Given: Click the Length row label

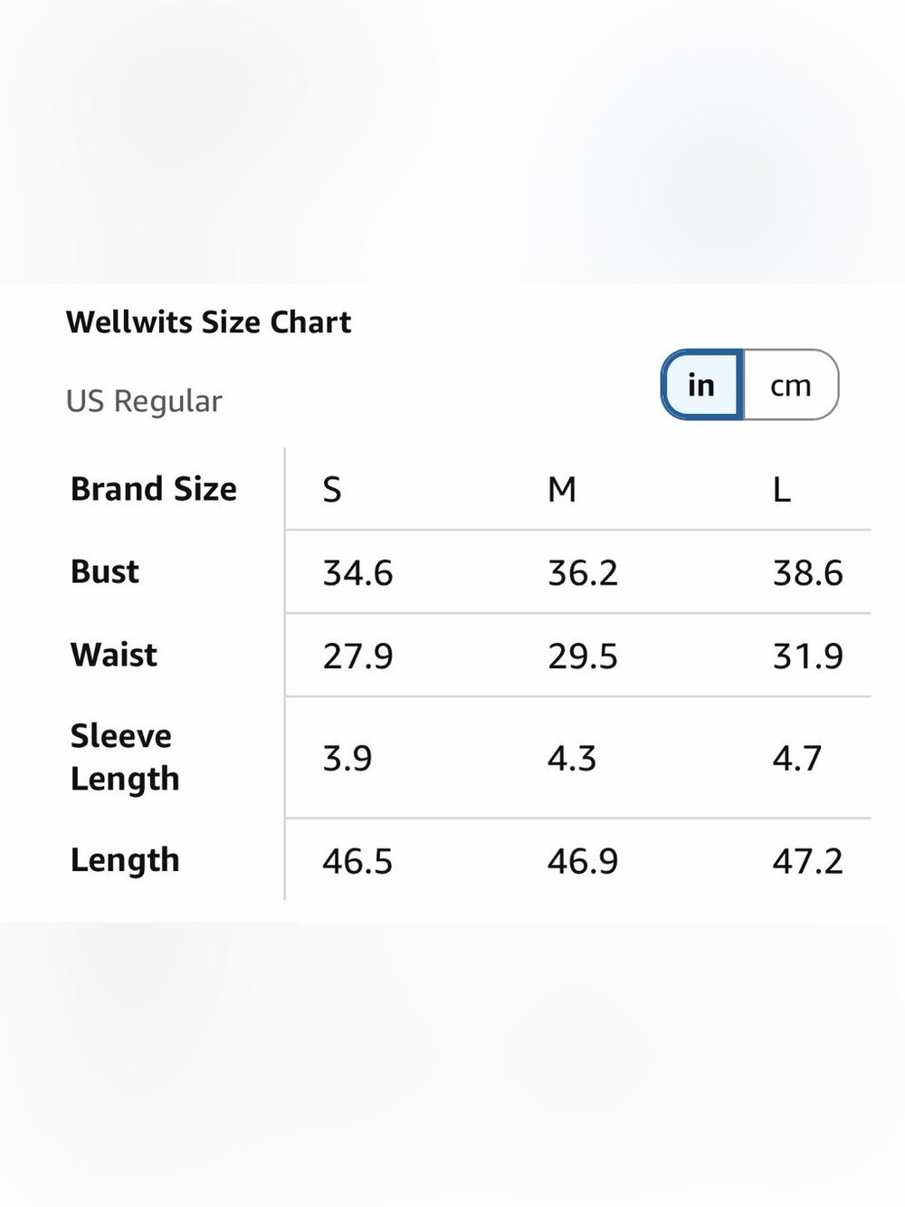Looking at the screenshot, I should pyautogui.click(x=125, y=860).
